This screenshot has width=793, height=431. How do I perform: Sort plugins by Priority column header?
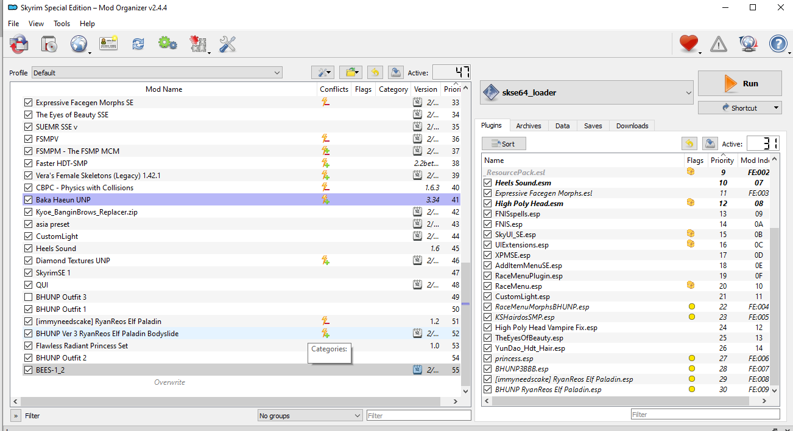point(722,160)
